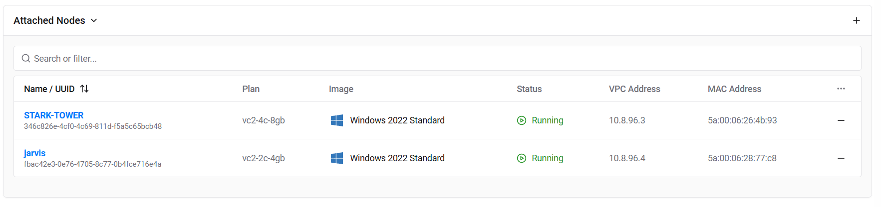
Task: Click the Image column header
Action: 341,89
